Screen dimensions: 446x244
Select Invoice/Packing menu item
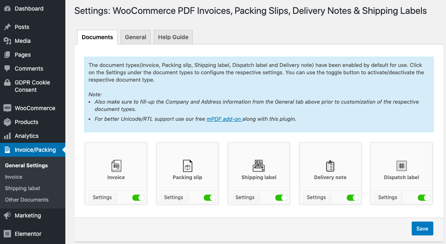click(x=33, y=150)
